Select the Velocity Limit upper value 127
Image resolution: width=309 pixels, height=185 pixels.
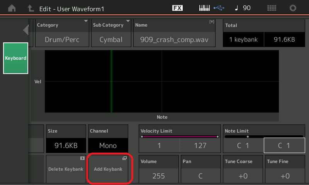200,145
